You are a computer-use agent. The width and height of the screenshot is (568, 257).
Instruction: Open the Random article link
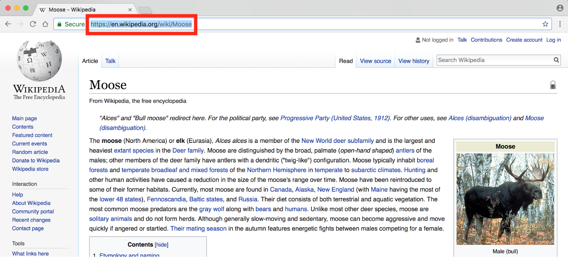tap(30, 152)
